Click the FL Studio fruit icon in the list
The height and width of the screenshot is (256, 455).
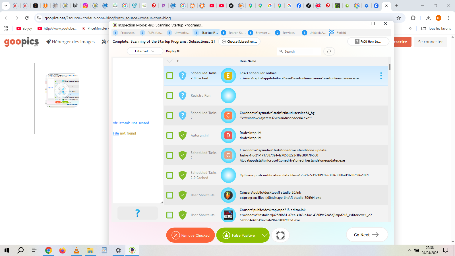228,195
